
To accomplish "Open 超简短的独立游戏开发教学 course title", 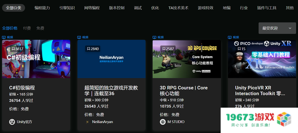I will click(111, 91).
